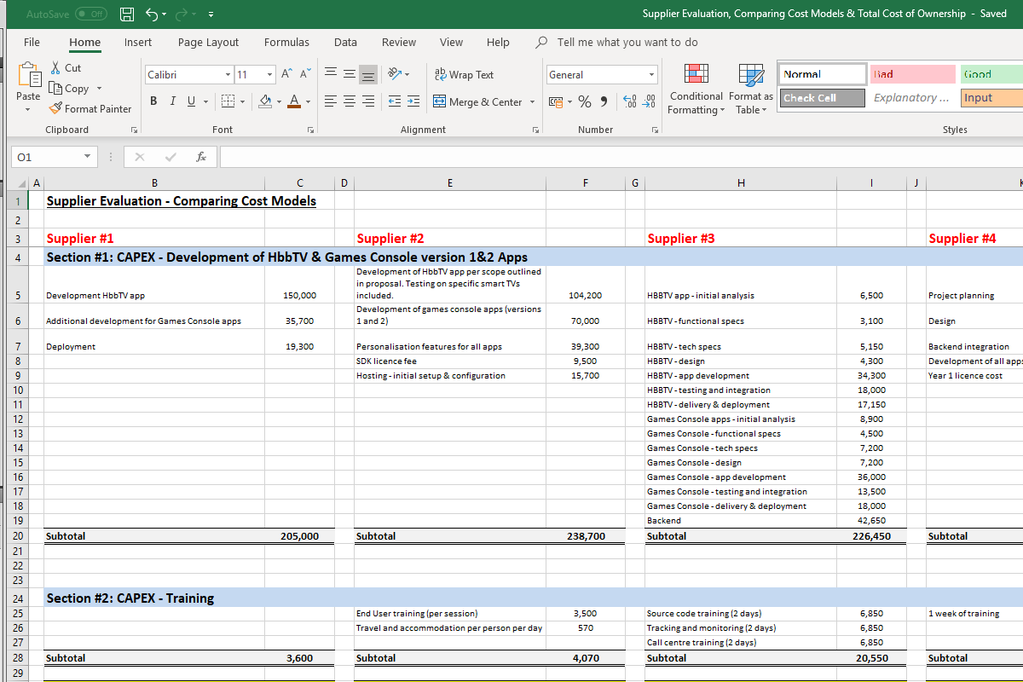Viewport: 1023px width, 682px height.
Task: Toggle the AutoSave switch
Action: pos(91,14)
